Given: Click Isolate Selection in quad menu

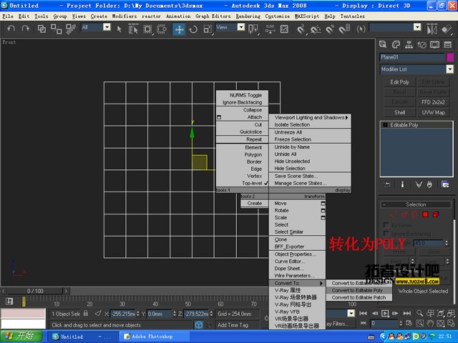Looking at the screenshot, I should 292,124.
